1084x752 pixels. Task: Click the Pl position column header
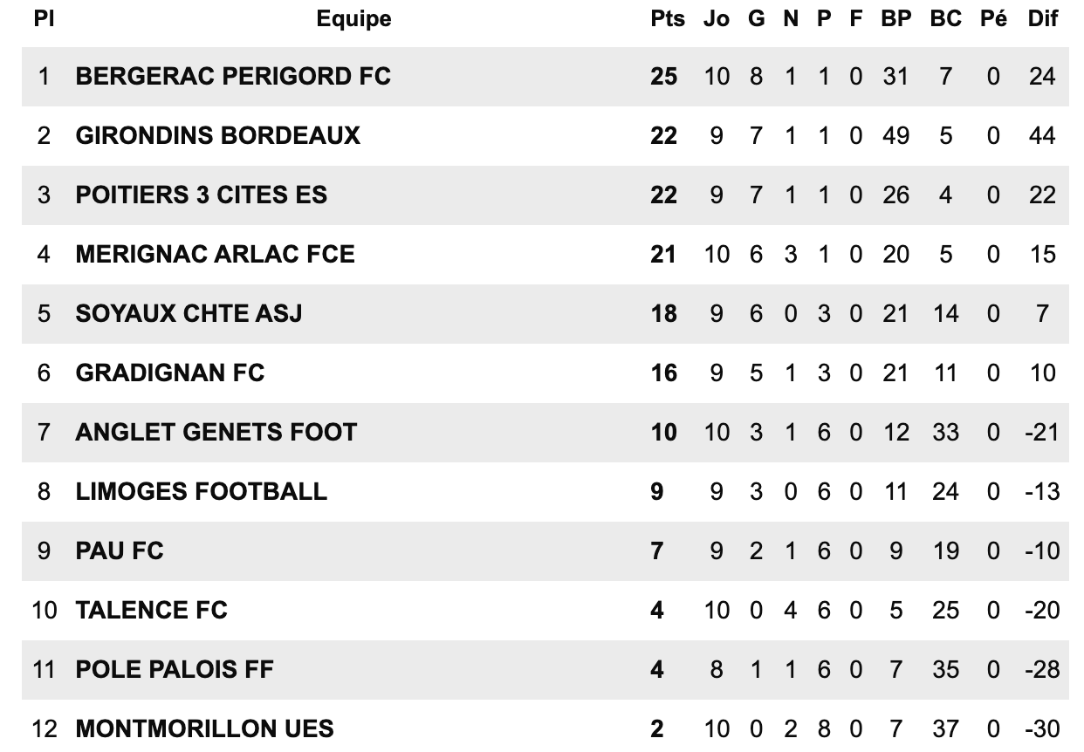[x=44, y=19]
